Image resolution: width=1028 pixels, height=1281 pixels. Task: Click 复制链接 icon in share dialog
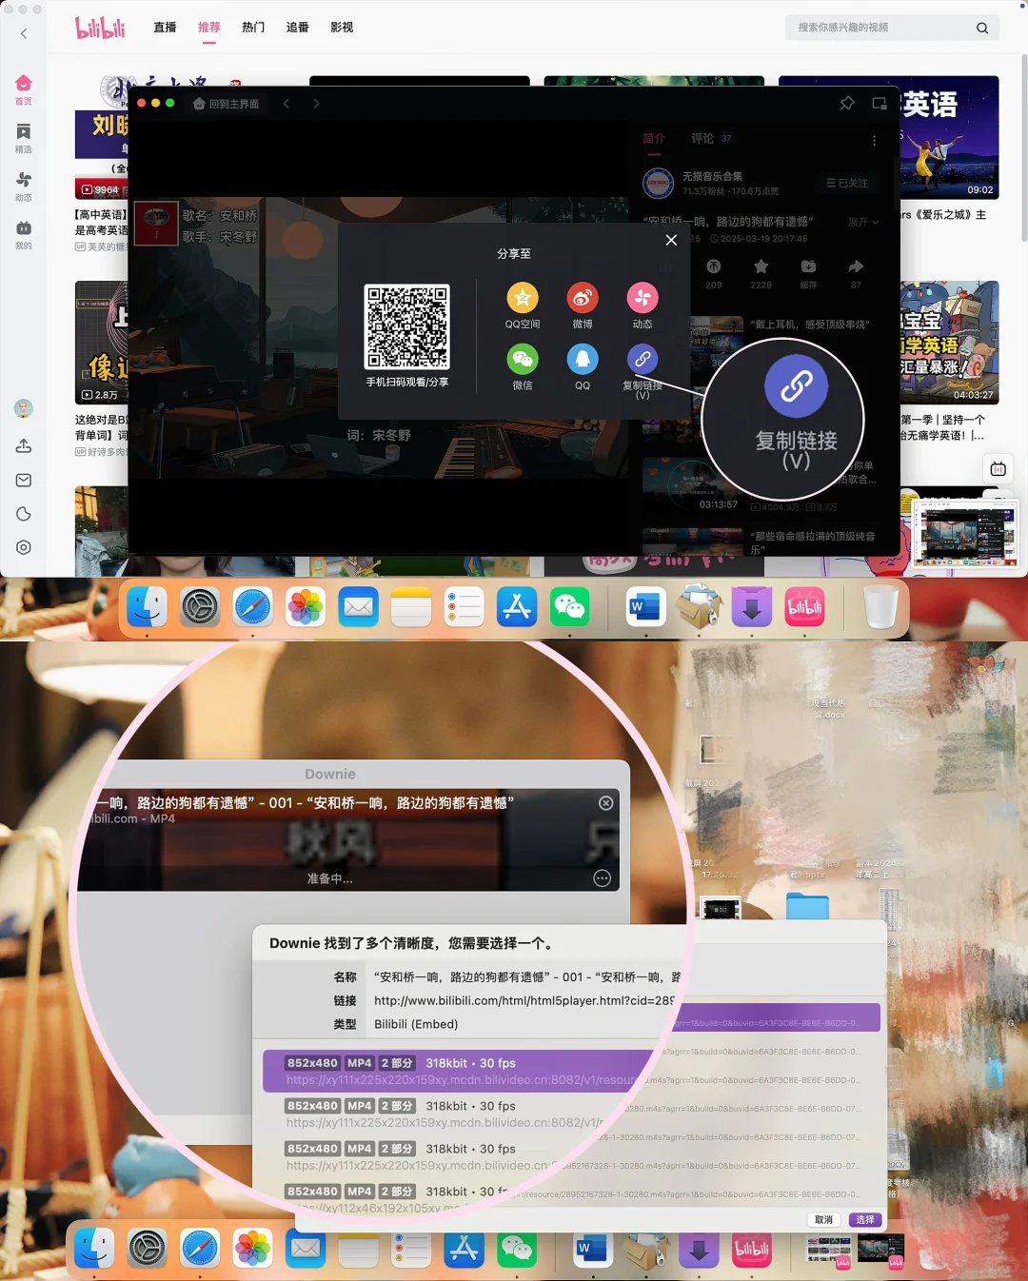point(642,359)
